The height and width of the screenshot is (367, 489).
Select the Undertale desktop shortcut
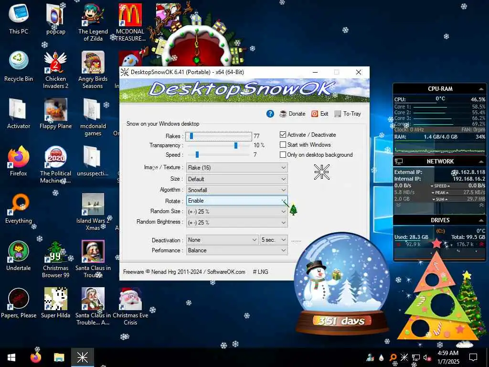click(19, 256)
